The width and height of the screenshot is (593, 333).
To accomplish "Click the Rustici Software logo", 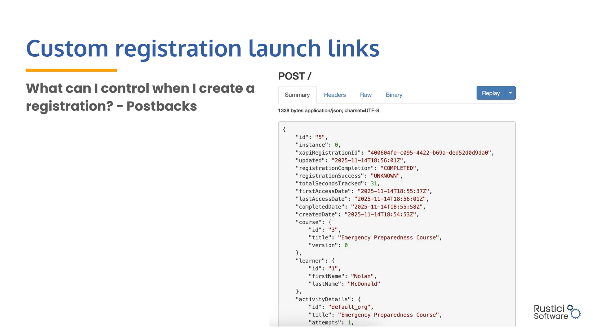I will point(557,312).
